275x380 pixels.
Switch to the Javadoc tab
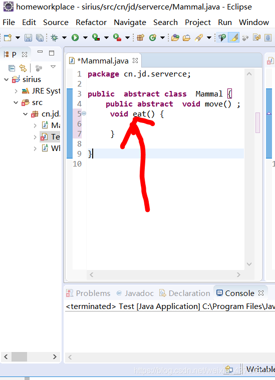click(135, 293)
